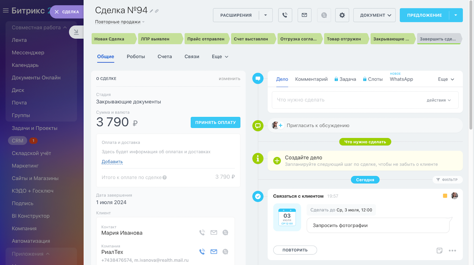474x265 pixels.
Task: Click the orange color marker on activity
Action: click(445, 196)
